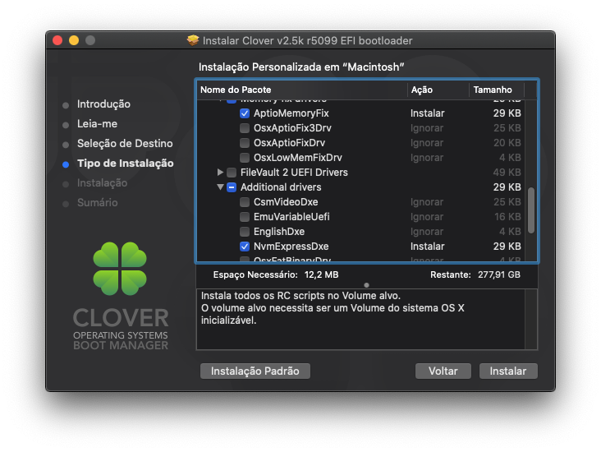Click the Ação column header
The width and height of the screenshot is (601, 452).
(438, 90)
